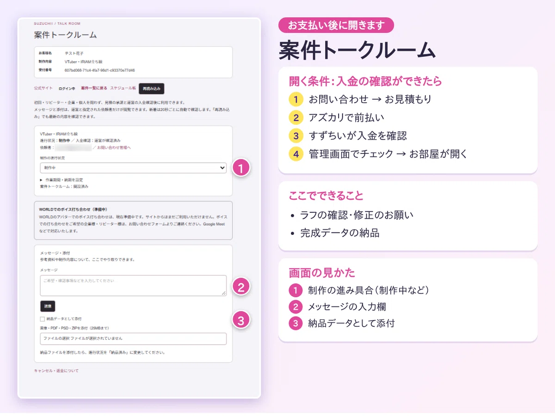Click the ラフの確認・修正のお願い bullet
The height and width of the screenshot is (416, 555).
point(357,215)
